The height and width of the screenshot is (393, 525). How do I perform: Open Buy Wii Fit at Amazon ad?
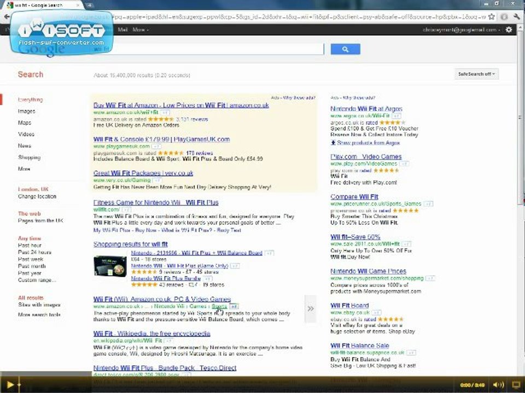coord(181,105)
